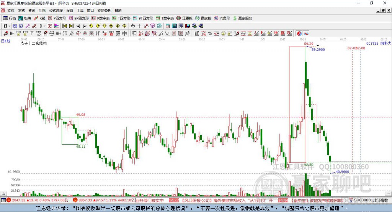Open the T四方形 time square
Image resolution: width=392 pixels, height=212 pixels.
point(121,18)
